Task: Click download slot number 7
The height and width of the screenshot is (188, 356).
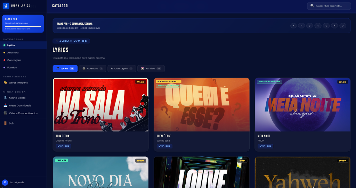Action: pyautogui.click(x=342, y=26)
